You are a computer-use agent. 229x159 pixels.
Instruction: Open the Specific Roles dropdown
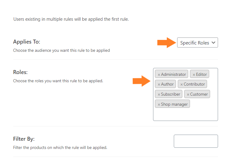click(x=198, y=43)
